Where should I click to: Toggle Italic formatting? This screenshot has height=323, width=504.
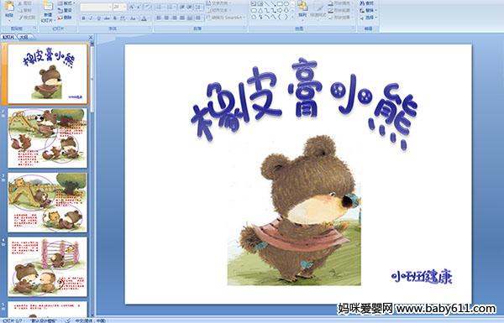coord(91,18)
